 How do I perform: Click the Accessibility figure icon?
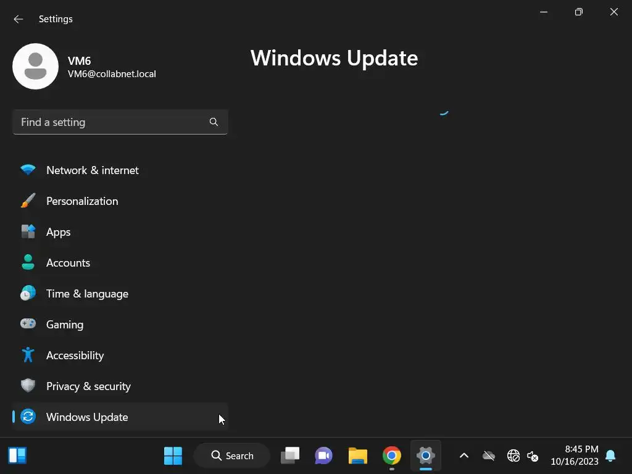pos(28,355)
